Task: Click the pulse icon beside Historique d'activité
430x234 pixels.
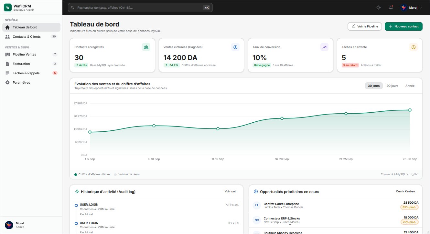Action: click(x=77, y=192)
